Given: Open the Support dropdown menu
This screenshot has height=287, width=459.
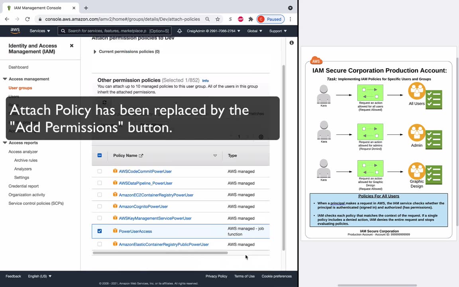Looking at the screenshot, I should (x=278, y=31).
